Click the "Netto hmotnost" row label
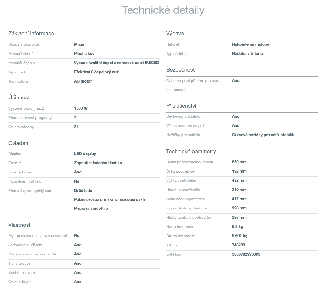 [180, 227]
